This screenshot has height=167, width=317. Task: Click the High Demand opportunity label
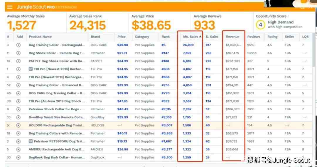(281, 22)
